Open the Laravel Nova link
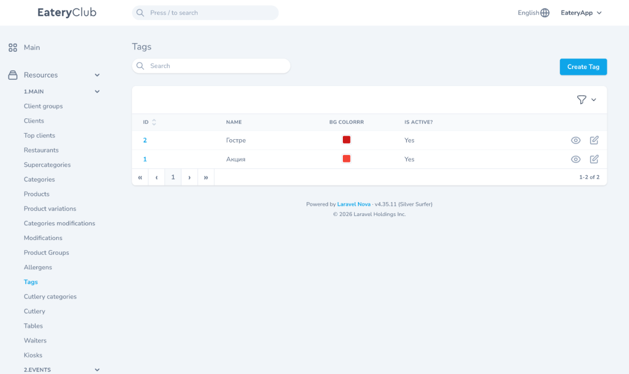The width and height of the screenshot is (629, 374). point(354,204)
